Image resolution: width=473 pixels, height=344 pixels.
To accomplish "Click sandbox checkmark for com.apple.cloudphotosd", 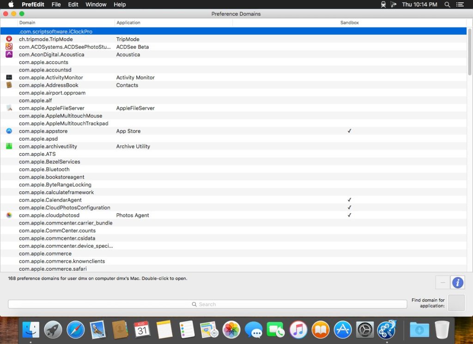I will tap(349, 215).
